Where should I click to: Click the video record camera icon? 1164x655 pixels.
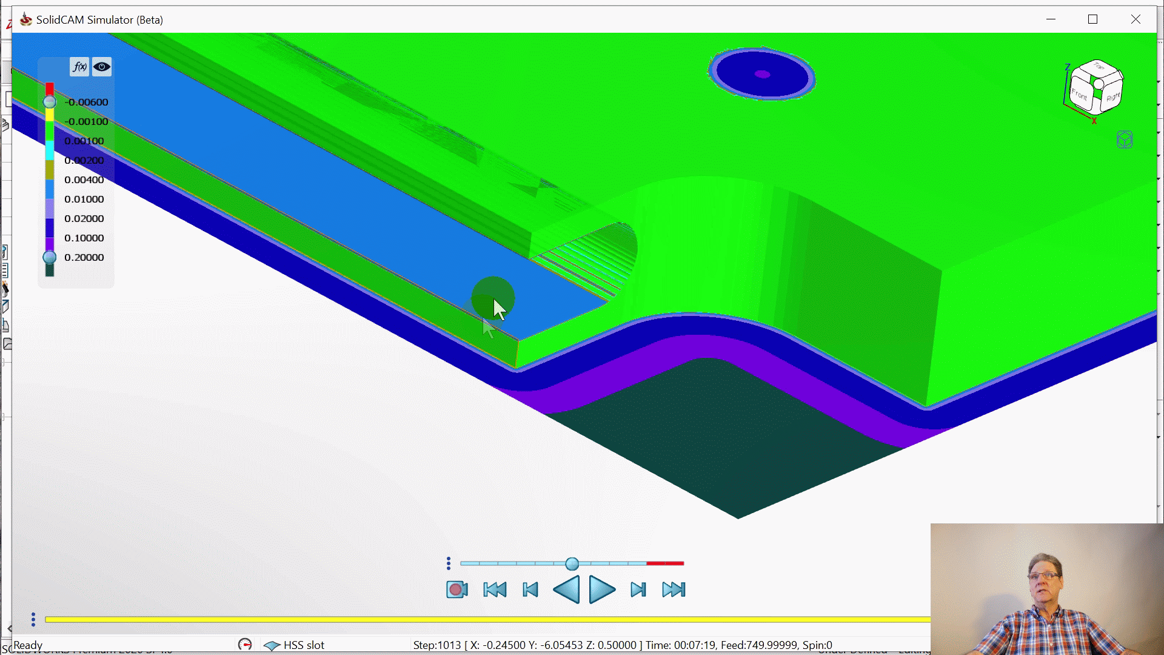click(x=457, y=589)
